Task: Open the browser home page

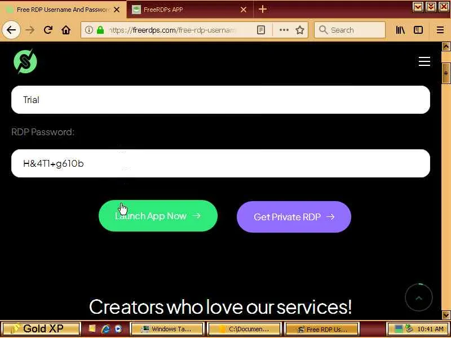Action: (66, 30)
